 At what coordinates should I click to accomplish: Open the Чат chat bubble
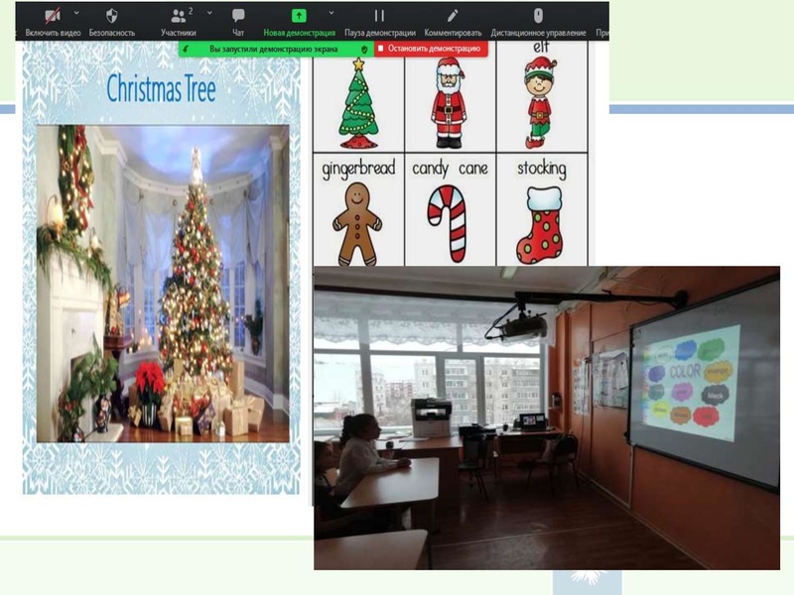(x=238, y=17)
